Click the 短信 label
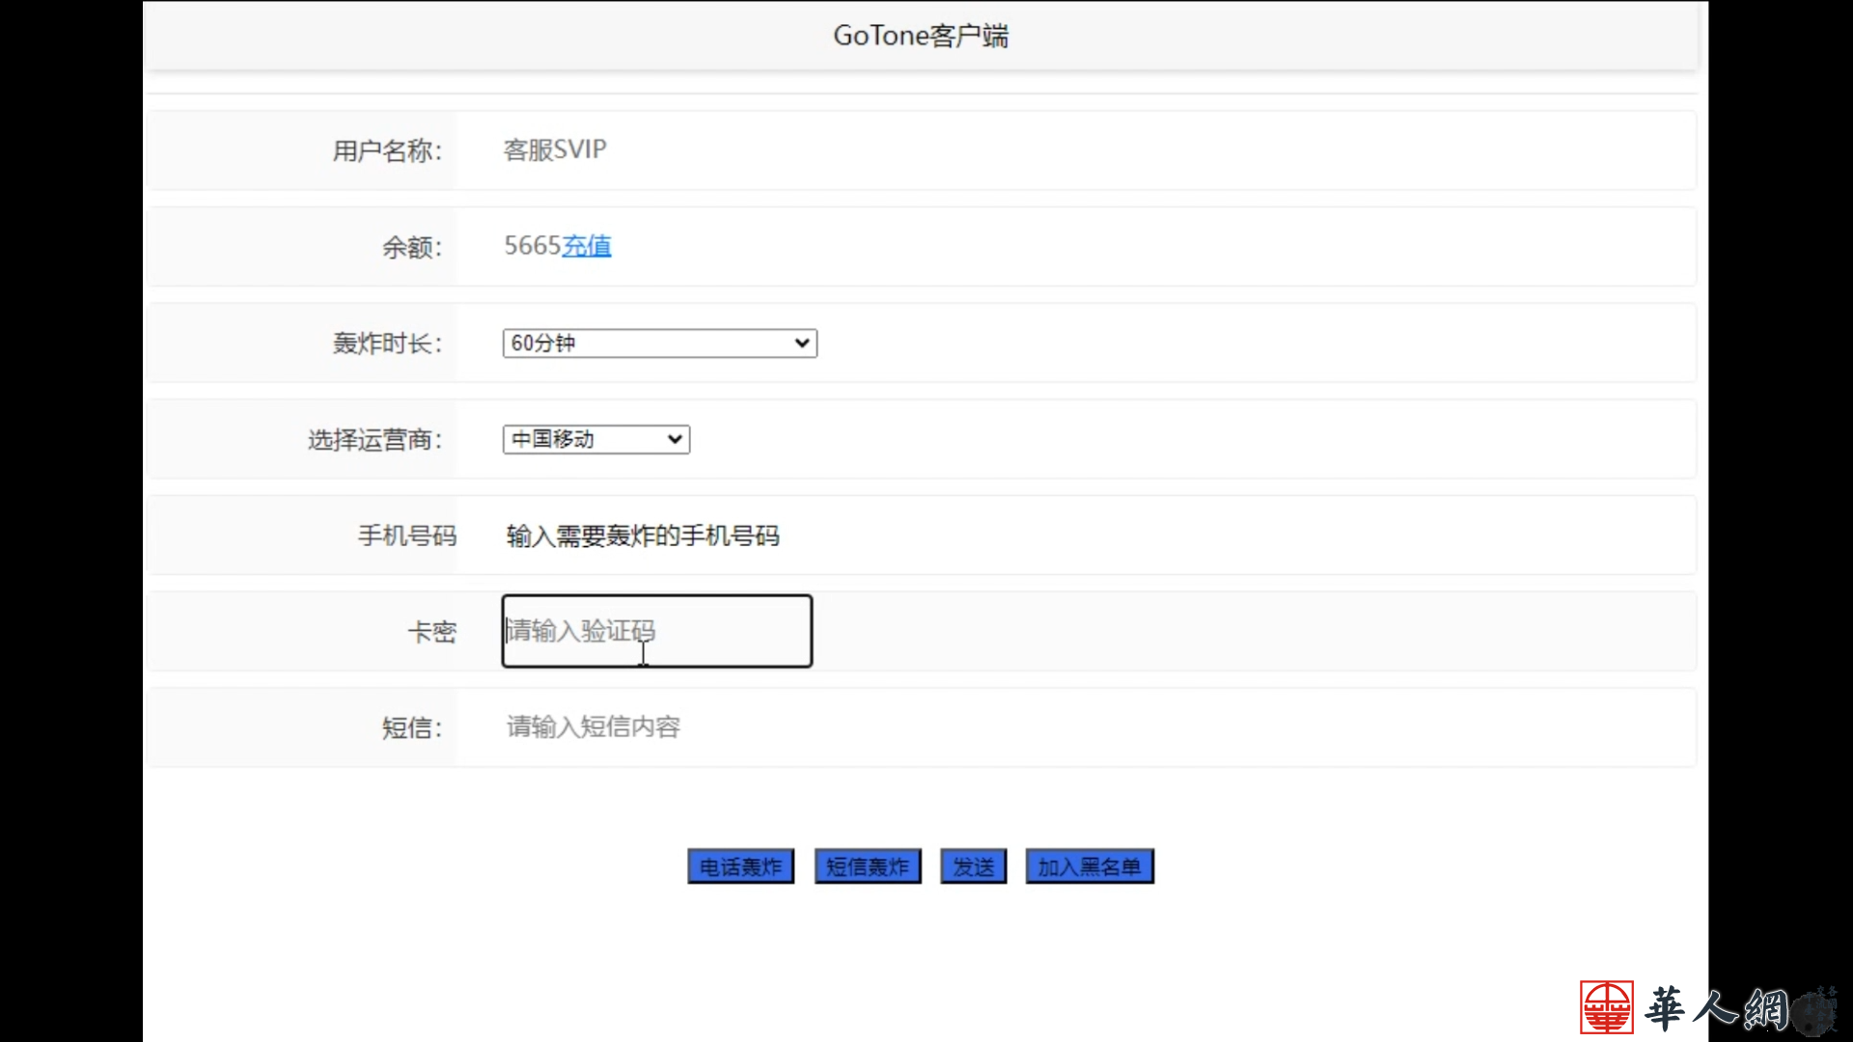The width and height of the screenshot is (1853, 1042). (x=412, y=727)
